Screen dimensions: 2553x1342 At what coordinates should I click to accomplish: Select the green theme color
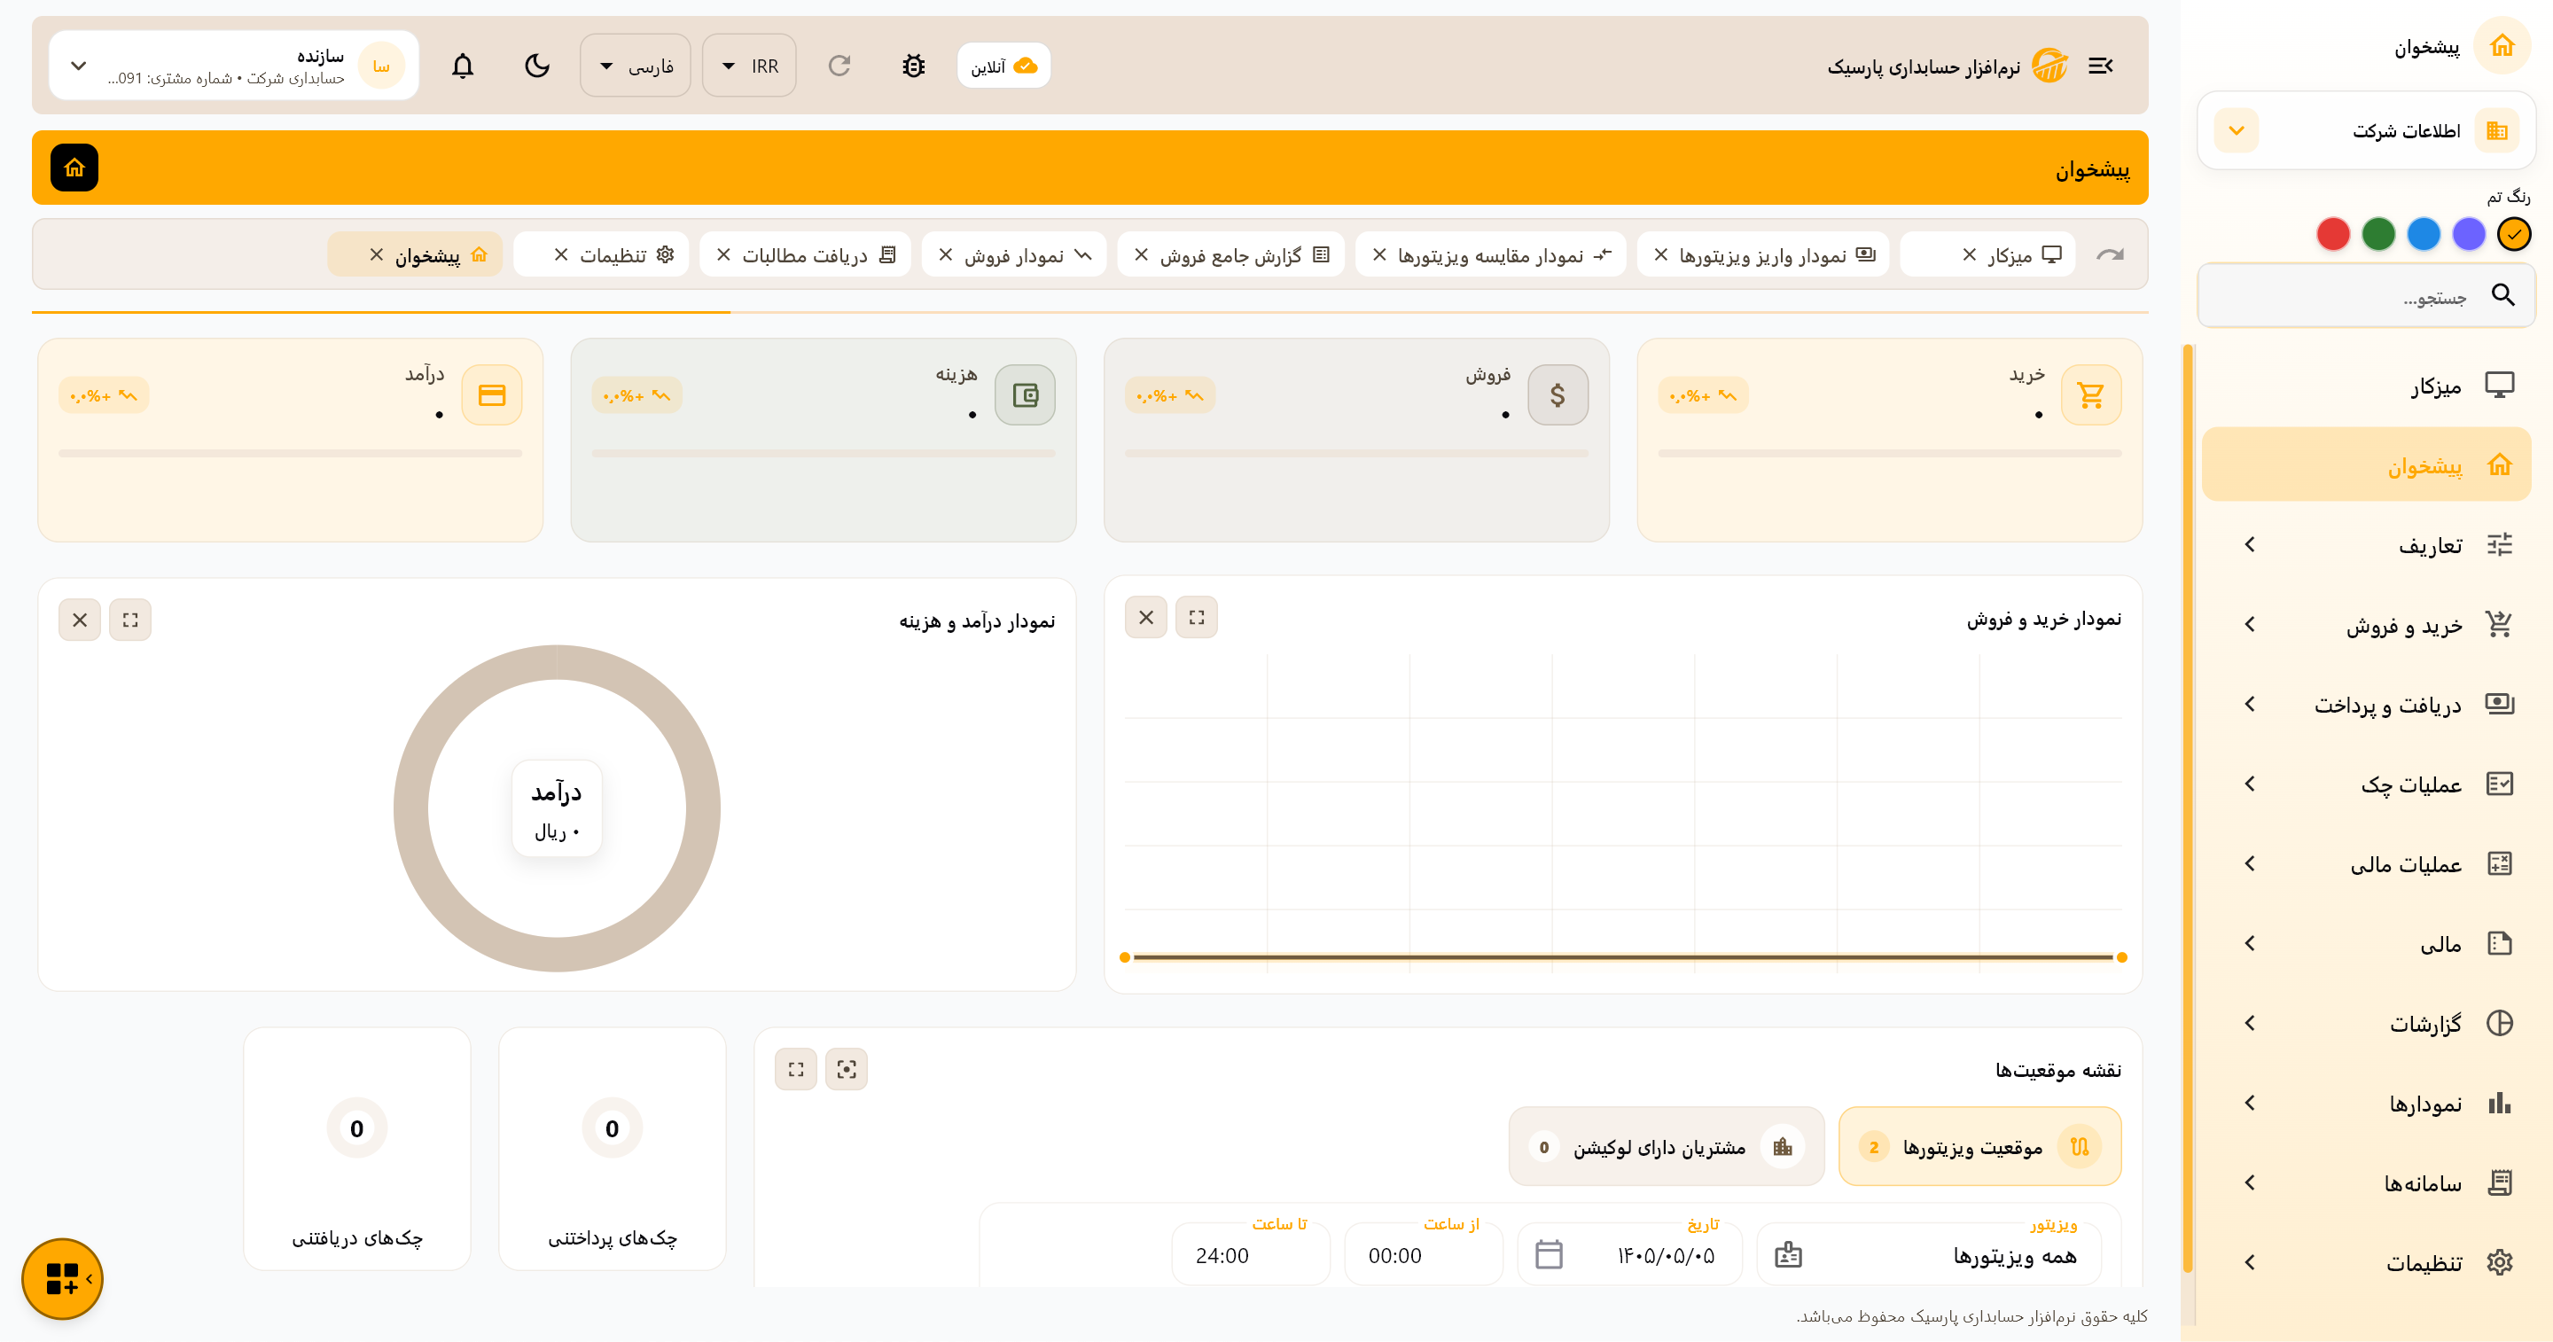2377,234
